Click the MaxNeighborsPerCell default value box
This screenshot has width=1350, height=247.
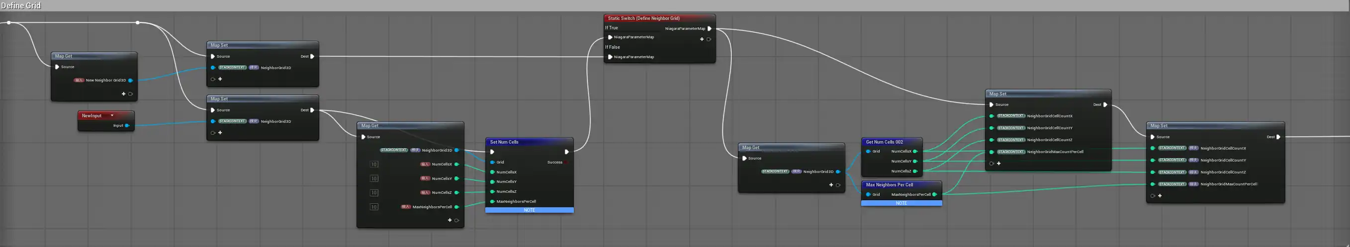click(373, 207)
